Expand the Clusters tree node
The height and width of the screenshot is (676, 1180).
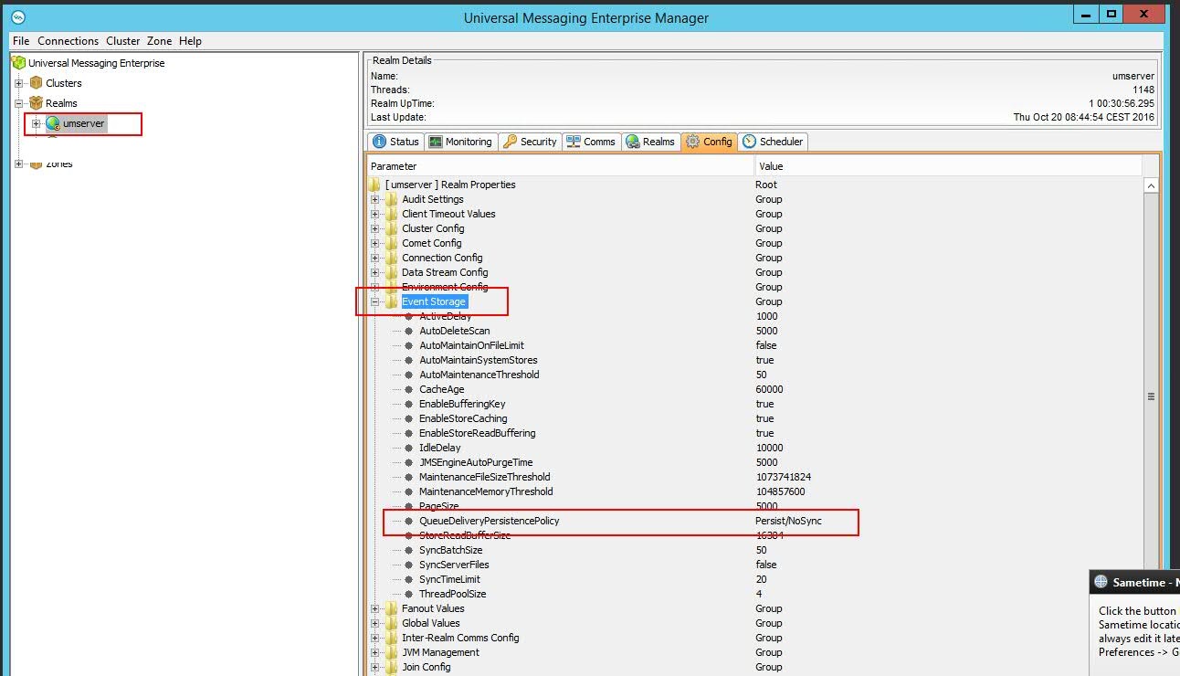(18, 83)
